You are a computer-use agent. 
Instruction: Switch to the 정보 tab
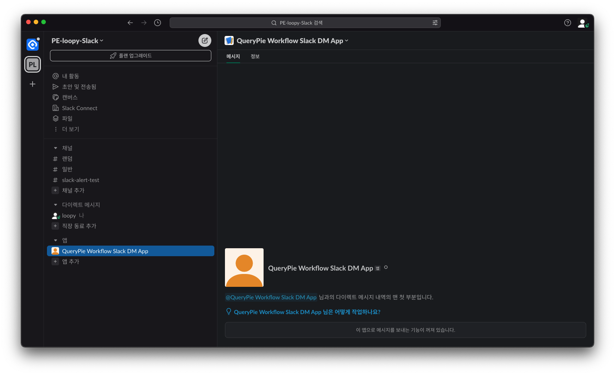[255, 56]
